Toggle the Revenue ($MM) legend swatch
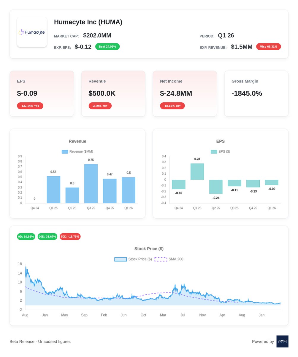The width and height of the screenshot is (298, 357). (65, 152)
